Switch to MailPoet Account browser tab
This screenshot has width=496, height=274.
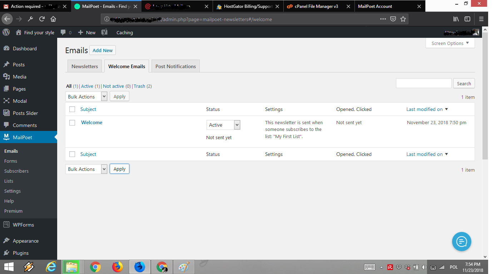(x=390, y=6)
